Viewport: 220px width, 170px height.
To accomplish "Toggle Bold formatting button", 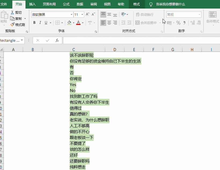I will [34, 23].
